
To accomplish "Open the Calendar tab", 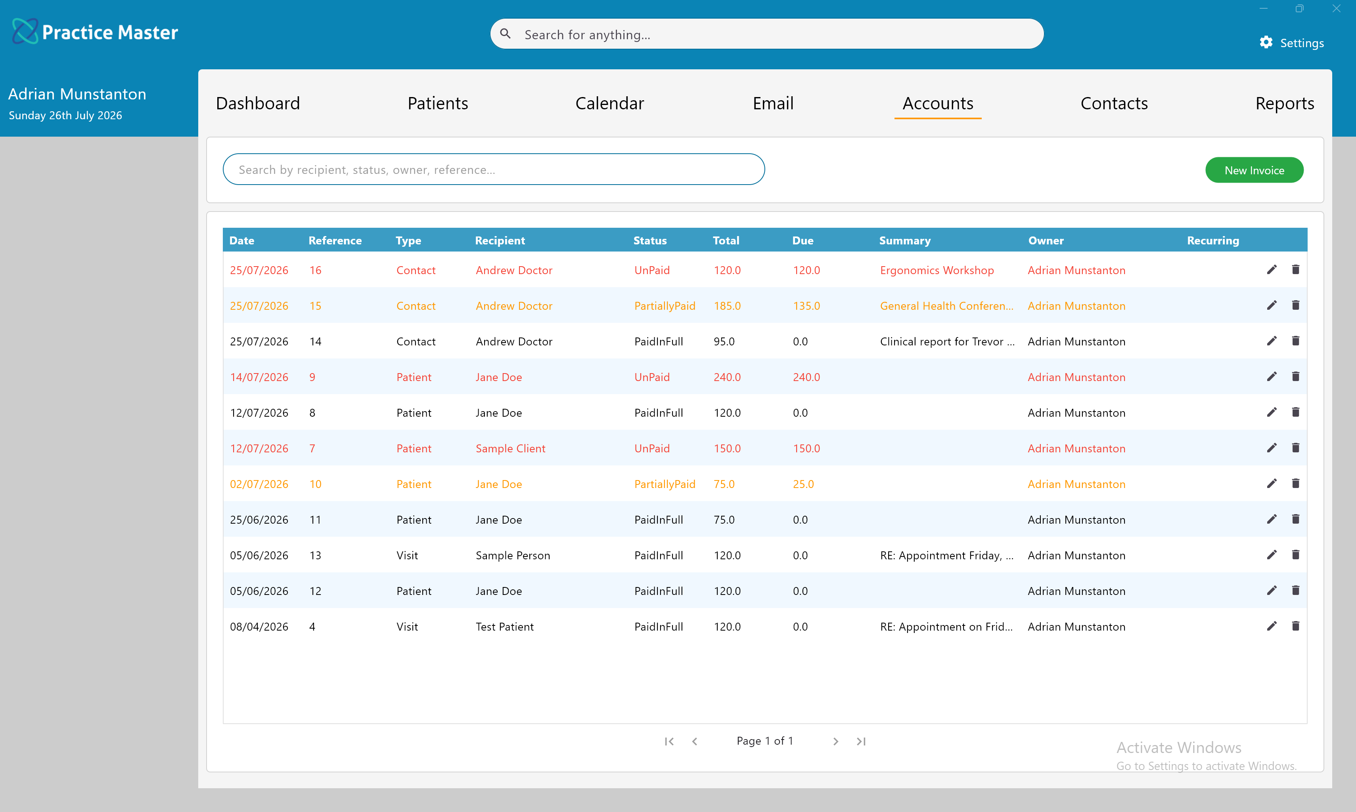I will (609, 103).
